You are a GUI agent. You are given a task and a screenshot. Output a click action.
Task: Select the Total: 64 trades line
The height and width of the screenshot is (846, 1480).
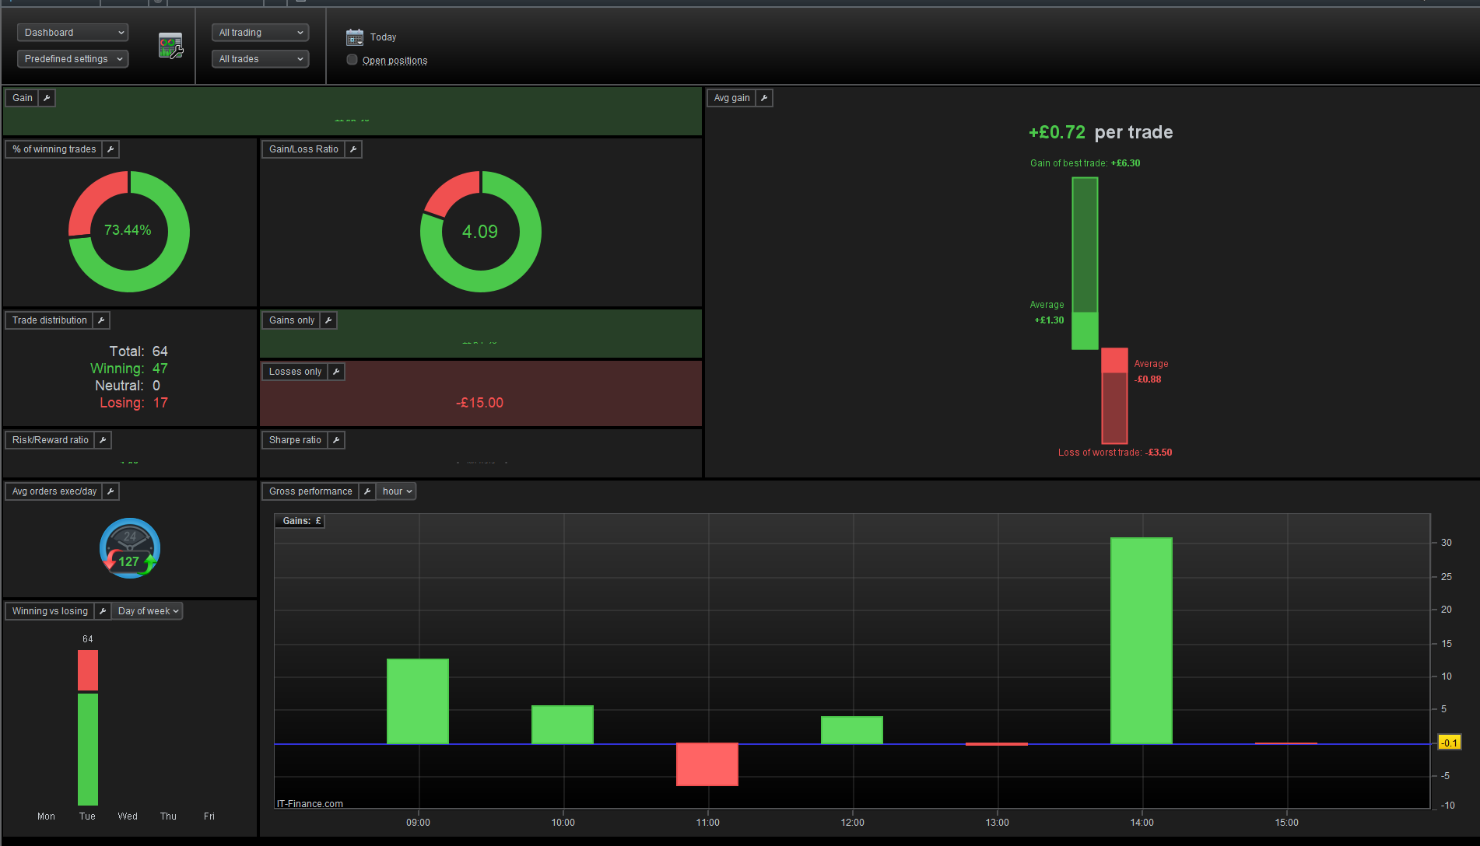pyautogui.click(x=139, y=351)
